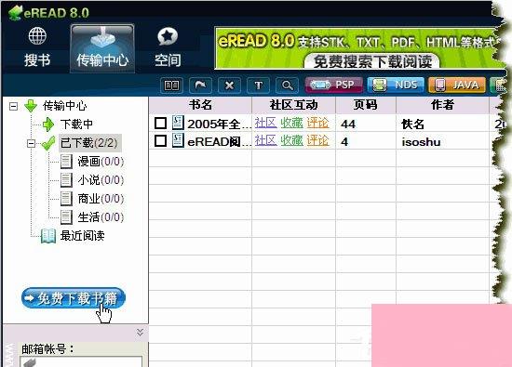
Task: Check the box for the 2005年全… book
Action: [160, 124]
